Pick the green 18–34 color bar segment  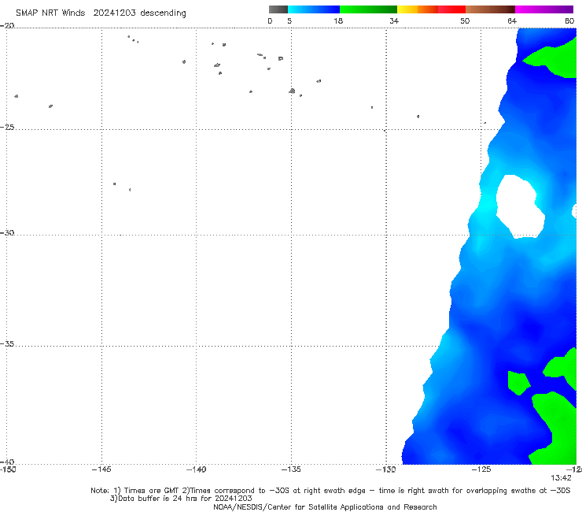coord(369,9)
